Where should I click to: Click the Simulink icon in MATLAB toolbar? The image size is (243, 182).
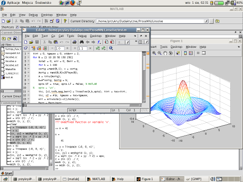point(46,21)
